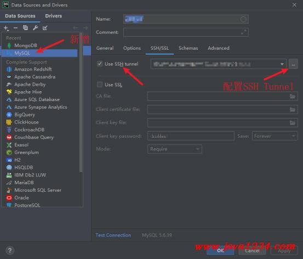The height and width of the screenshot is (259, 303).
Task: Choose Greenplum data source
Action: [x=40, y=152]
